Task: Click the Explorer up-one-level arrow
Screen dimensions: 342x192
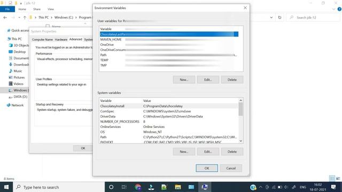Action: pos(25,18)
